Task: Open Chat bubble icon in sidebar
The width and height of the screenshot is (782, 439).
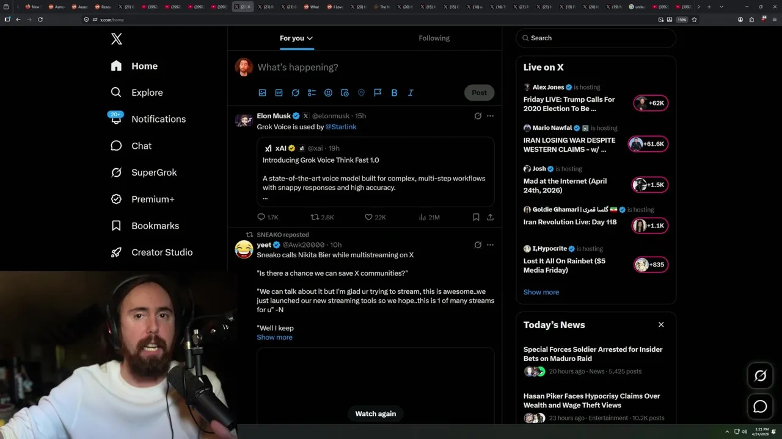Action: point(116,146)
